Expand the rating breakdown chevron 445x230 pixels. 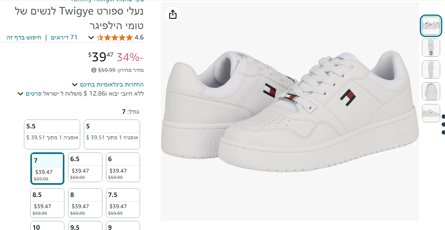click(91, 38)
